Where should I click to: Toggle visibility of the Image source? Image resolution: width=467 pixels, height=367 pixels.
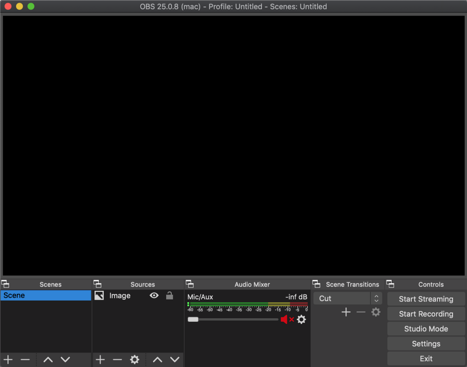point(154,296)
